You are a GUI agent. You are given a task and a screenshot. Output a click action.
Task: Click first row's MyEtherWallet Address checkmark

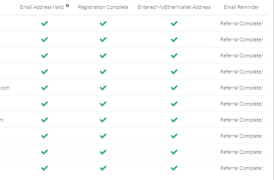[x=174, y=24]
